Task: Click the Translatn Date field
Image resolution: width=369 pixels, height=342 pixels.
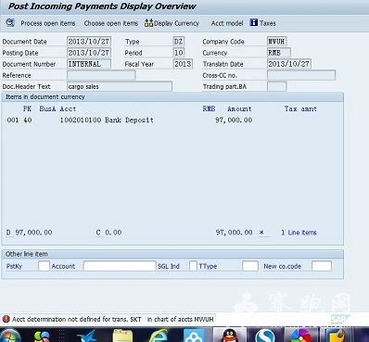Action: 289,64
